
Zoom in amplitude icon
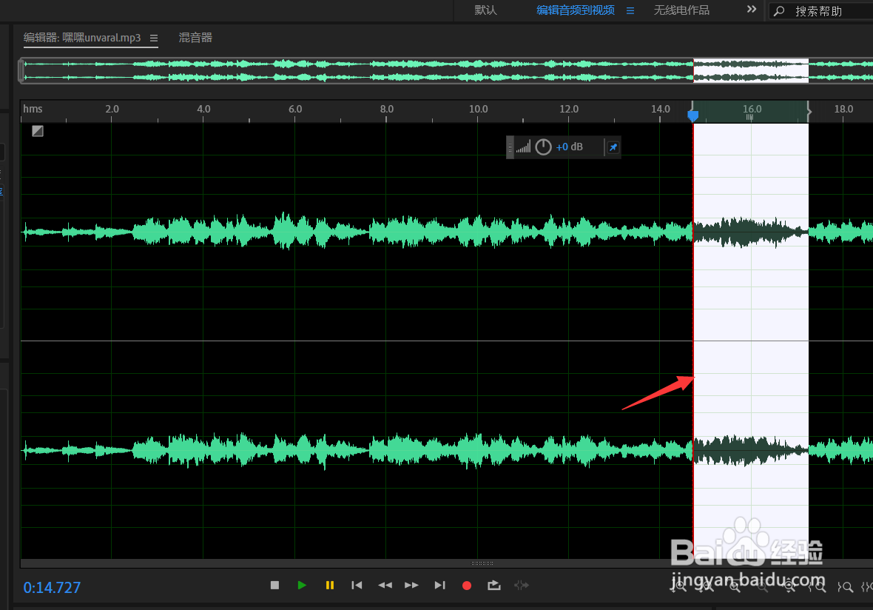point(678,586)
